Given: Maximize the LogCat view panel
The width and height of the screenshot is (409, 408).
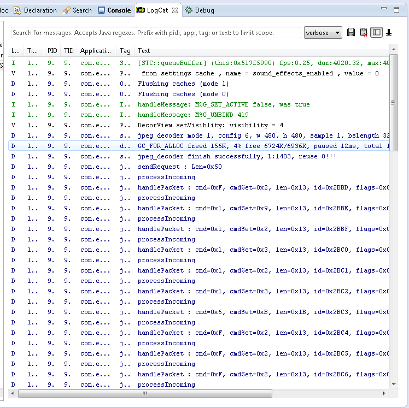Looking at the screenshot, I should (x=396, y=10).
